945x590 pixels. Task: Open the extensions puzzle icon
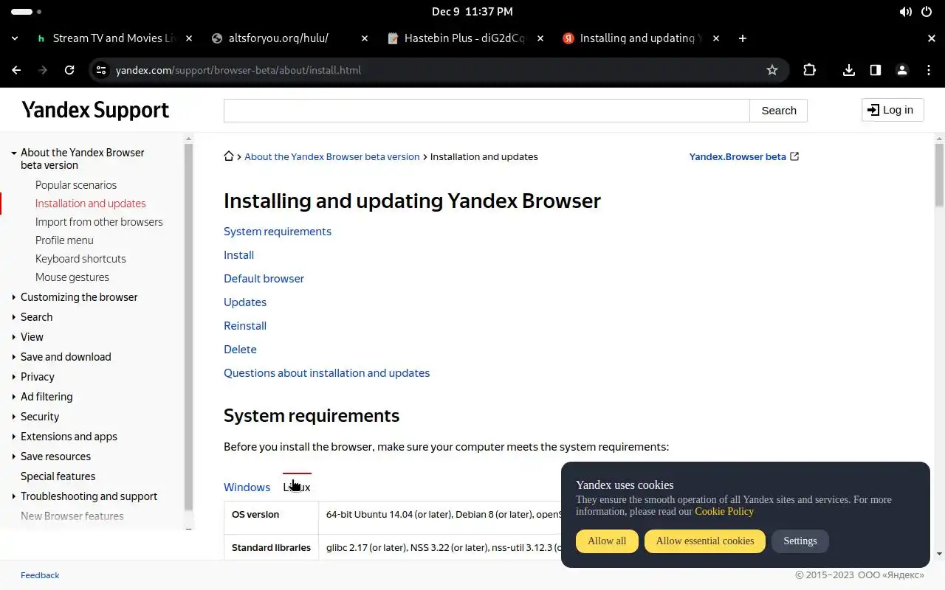pos(810,70)
